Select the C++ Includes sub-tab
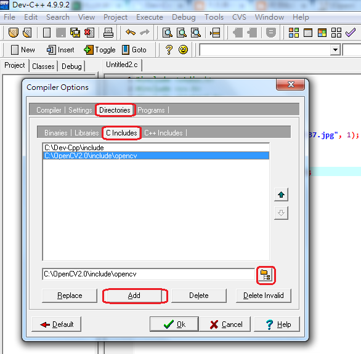This screenshot has height=354, width=361. (x=163, y=133)
